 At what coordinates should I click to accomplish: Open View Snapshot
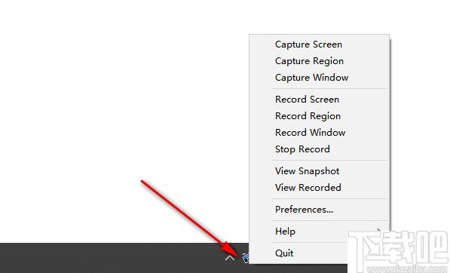[x=319, y=171]
